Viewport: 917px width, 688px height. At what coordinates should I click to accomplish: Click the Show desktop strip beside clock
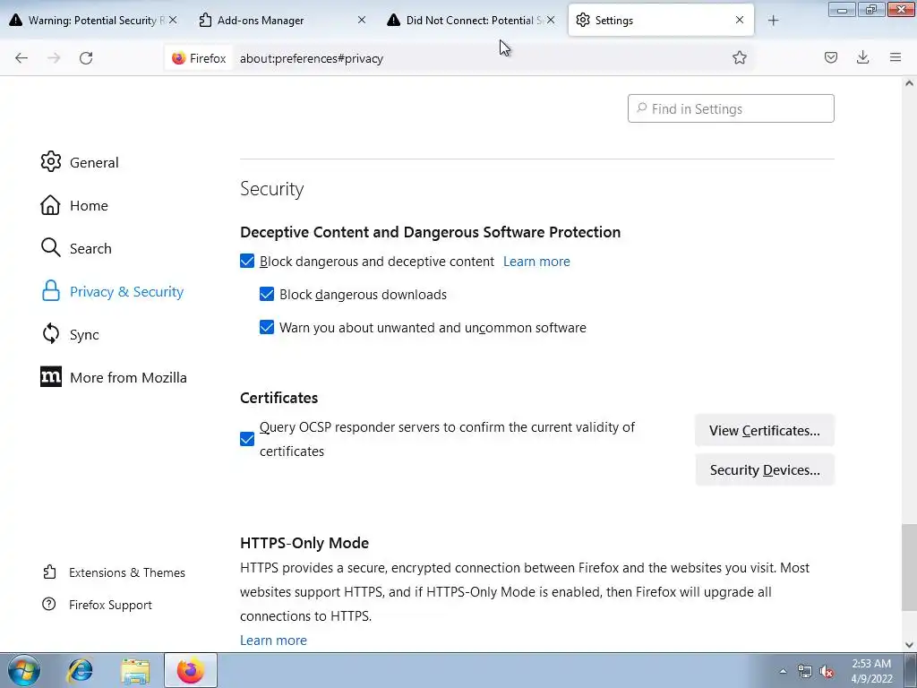pyautogui.click(x=910, y=670)
